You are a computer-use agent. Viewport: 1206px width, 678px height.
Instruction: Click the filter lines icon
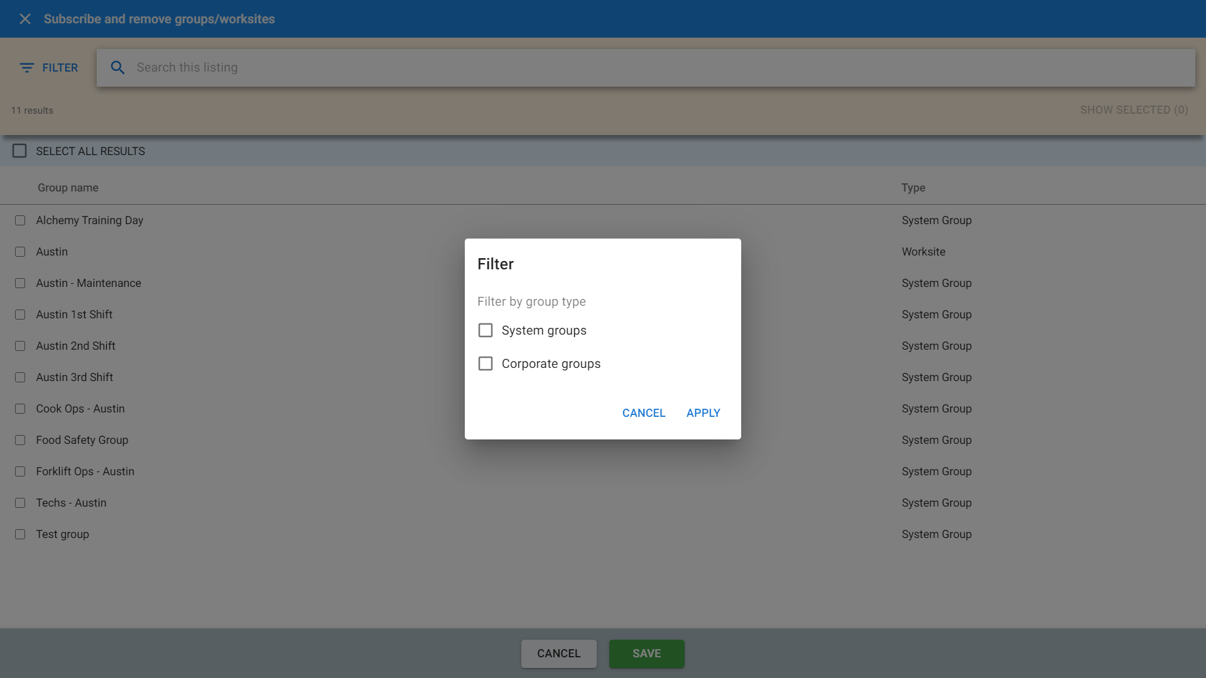point(26,67)
